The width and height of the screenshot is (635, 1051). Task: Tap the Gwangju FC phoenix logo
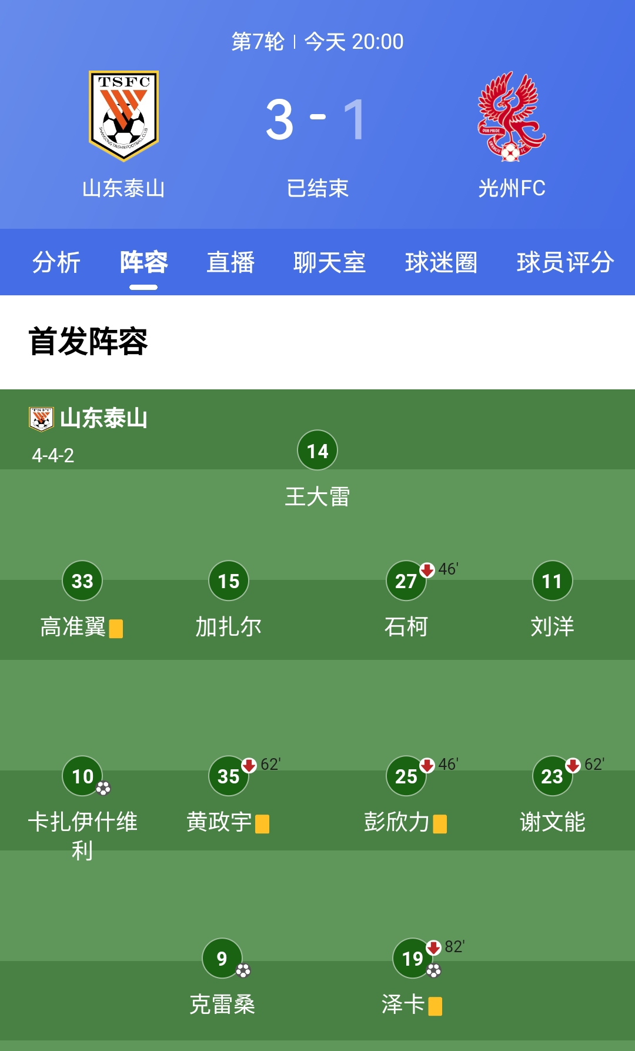click(x=511, y=117)
